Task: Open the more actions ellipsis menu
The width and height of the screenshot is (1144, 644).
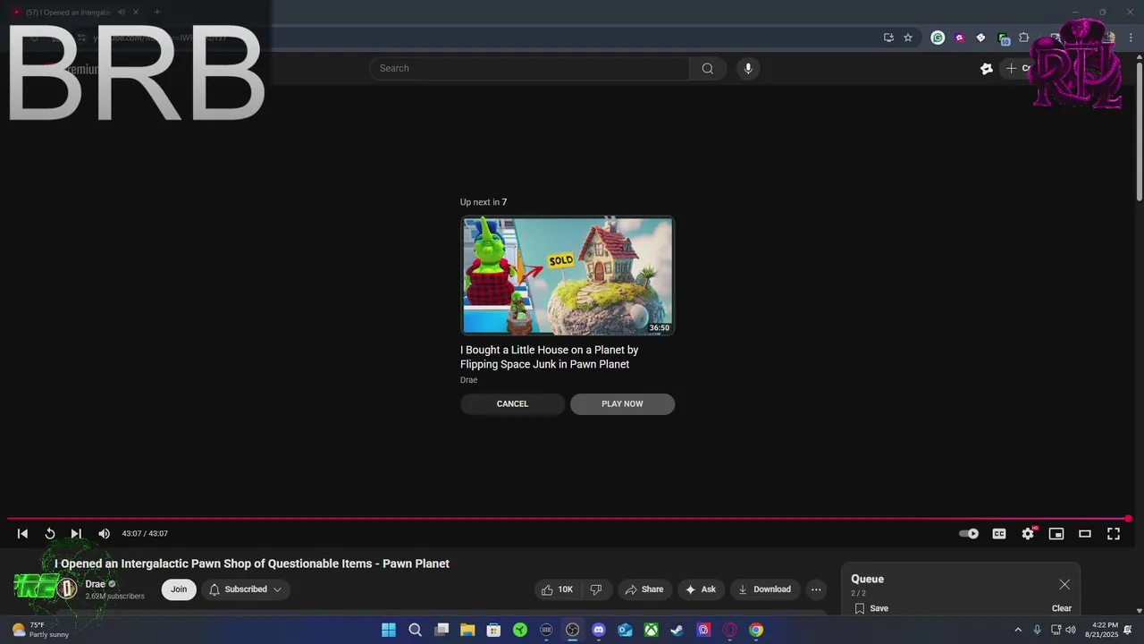Action: point(816,589)
